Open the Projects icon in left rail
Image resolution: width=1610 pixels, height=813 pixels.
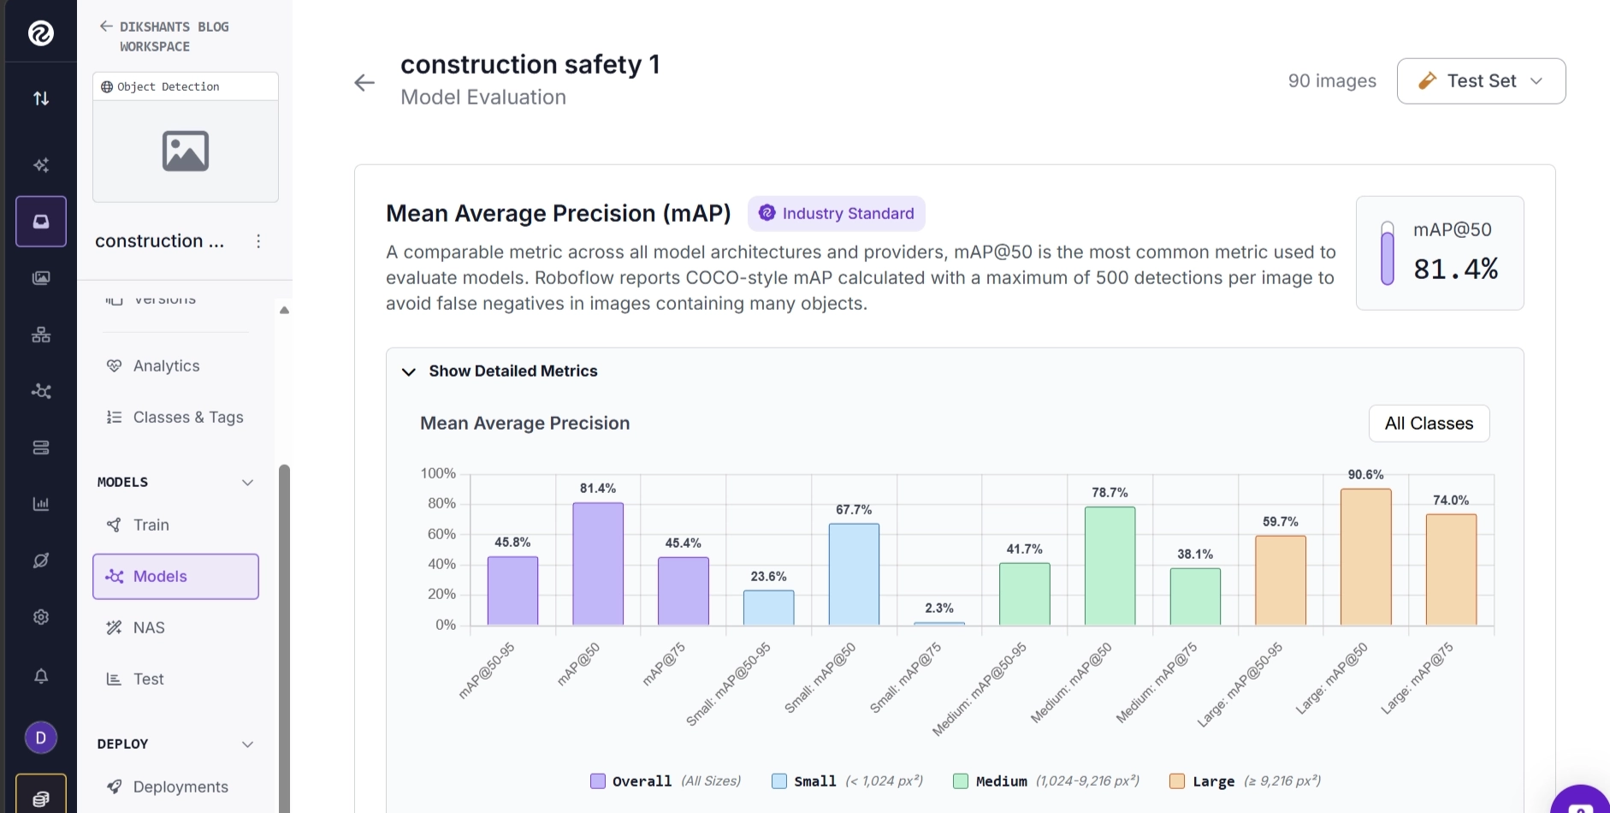click(41, 222)
